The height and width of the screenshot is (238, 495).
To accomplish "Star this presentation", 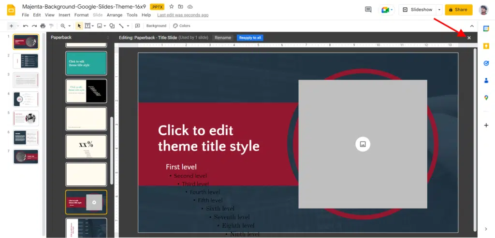I will click(172, 6).
